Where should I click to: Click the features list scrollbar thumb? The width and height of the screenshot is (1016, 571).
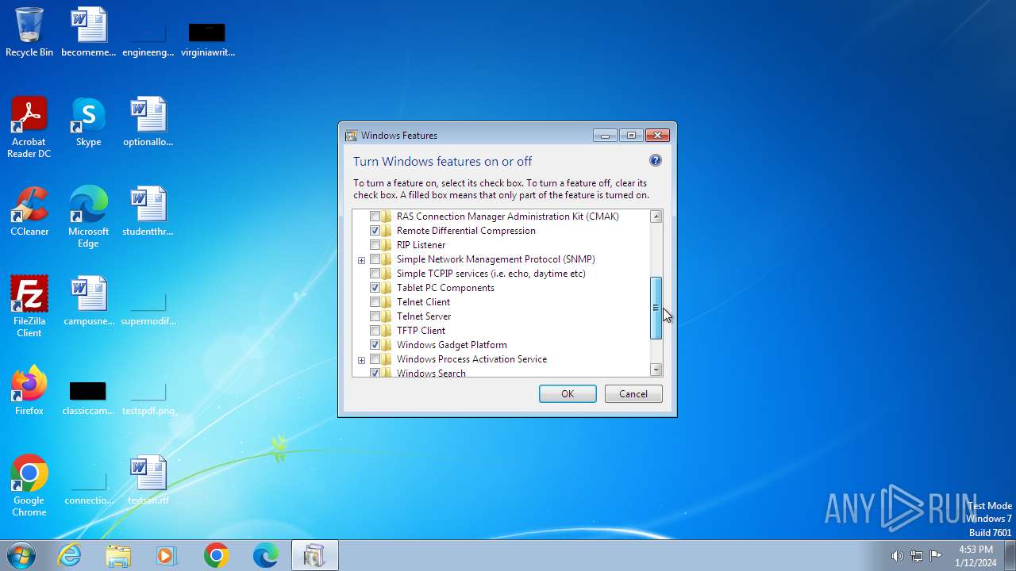click(656, 308)
